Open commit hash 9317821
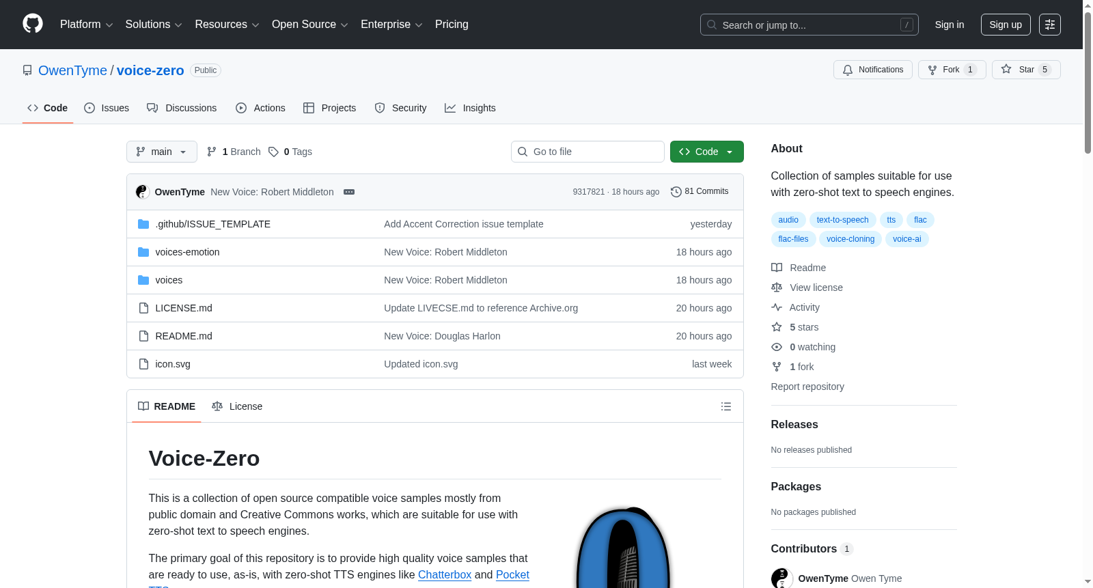 point(589,192)
